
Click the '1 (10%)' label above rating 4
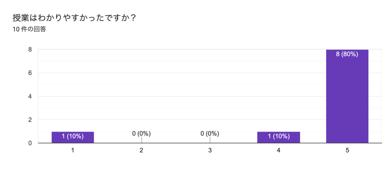pos(279,136)
